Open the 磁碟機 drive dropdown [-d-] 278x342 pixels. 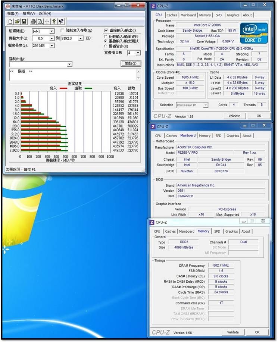52,31
